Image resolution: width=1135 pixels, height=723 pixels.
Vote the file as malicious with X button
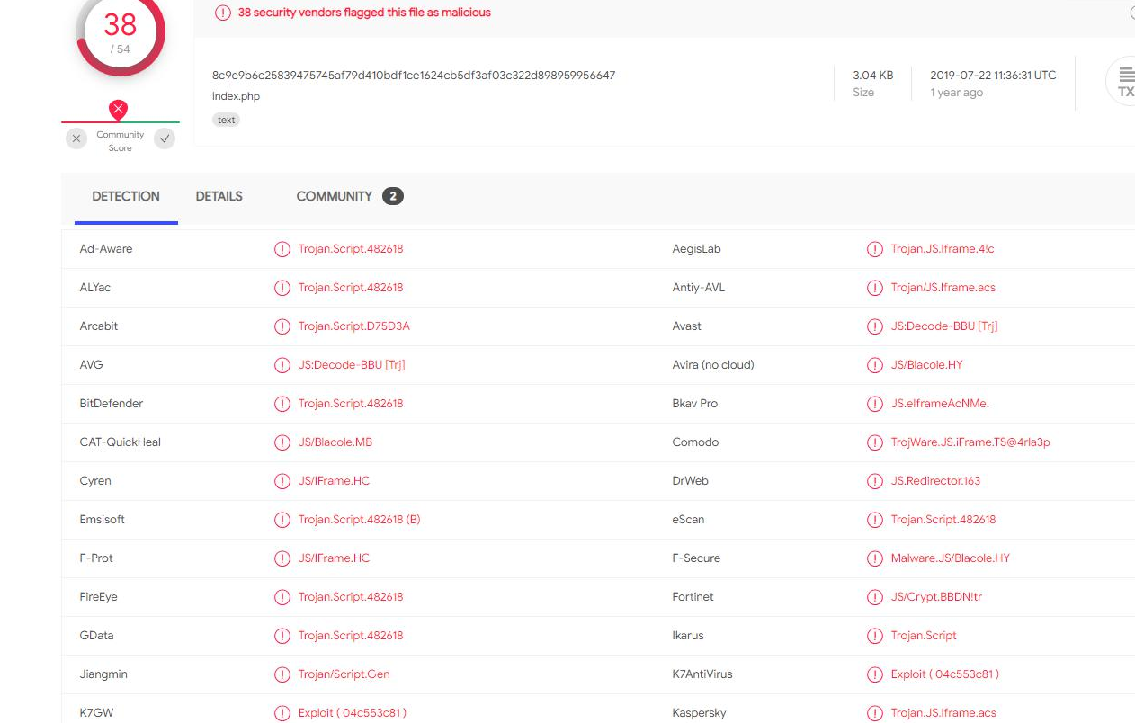tap(77, 138)
